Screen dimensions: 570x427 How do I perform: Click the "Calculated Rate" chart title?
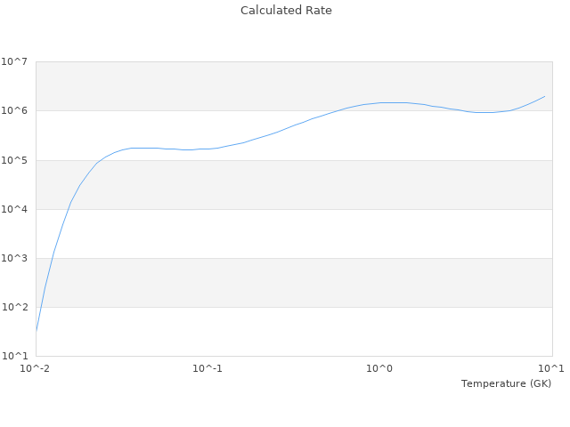[x=286, y=11]
